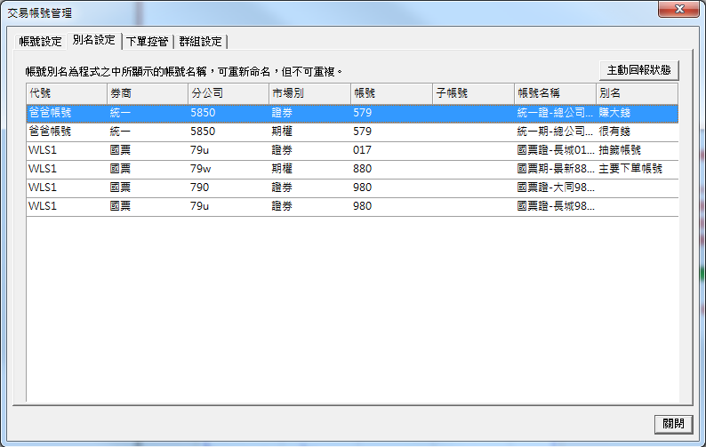Open the 群組設定 tab
This screenshot has width=706, height=447.
[x=201, y=41]
